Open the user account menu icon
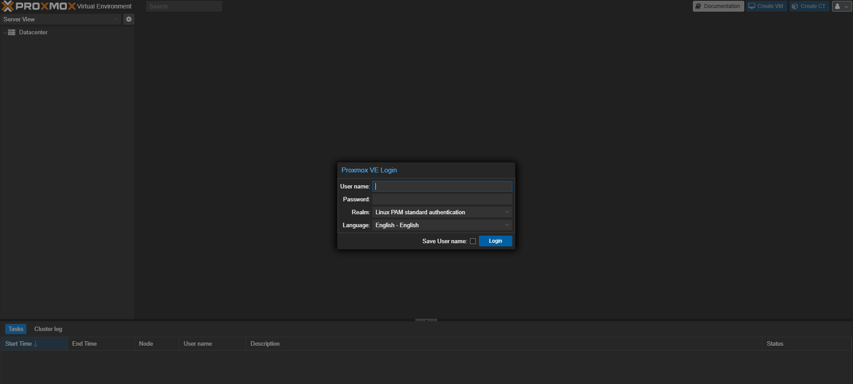This screenshot has width=853, height=384. (842, 6)
